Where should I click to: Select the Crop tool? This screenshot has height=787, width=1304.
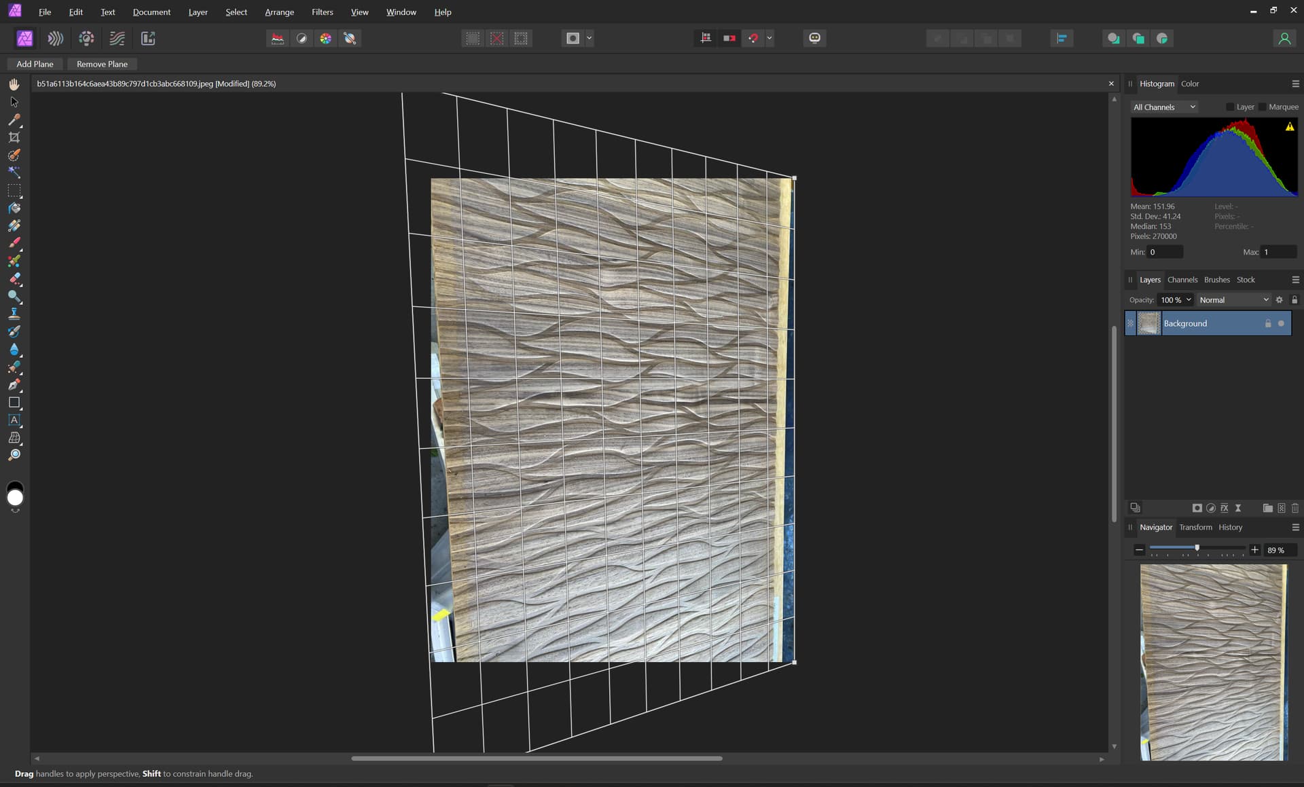point(14,137)
